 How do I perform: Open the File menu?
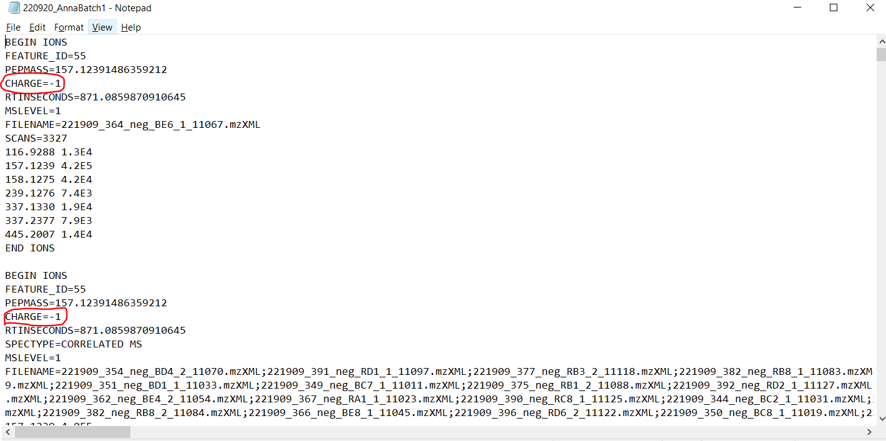(x=12, y=27)
